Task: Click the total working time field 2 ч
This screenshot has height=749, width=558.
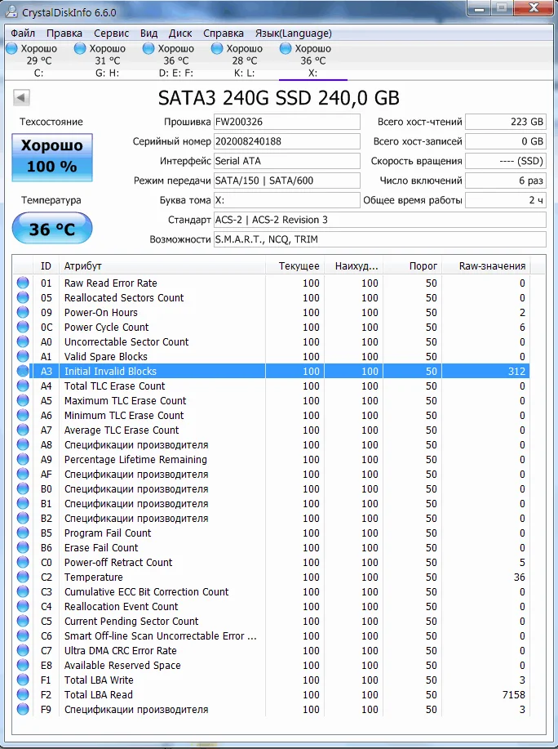Action: tap(506, 200)
